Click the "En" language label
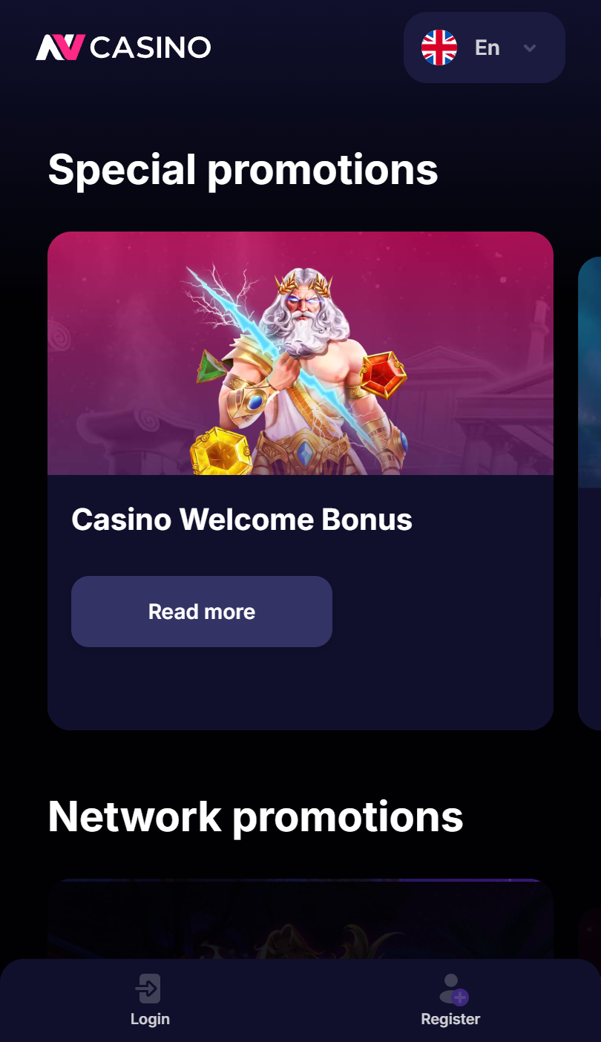The image size is (601, 1042). coord(487,47)
